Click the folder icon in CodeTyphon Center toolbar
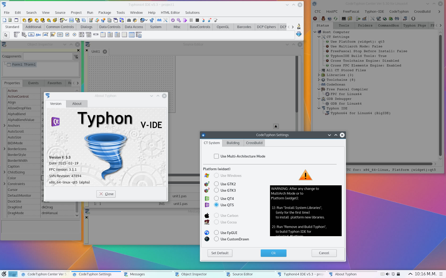The image size is (446, 278). coord(350,19)
